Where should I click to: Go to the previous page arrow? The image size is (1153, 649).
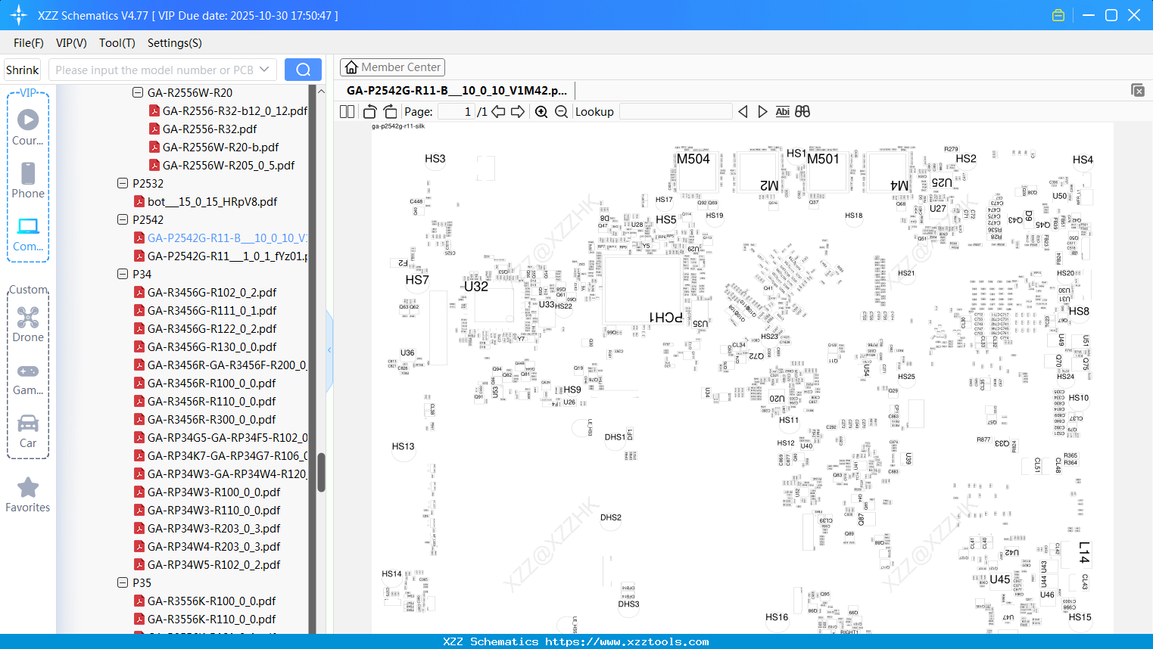tap(498, 111)
